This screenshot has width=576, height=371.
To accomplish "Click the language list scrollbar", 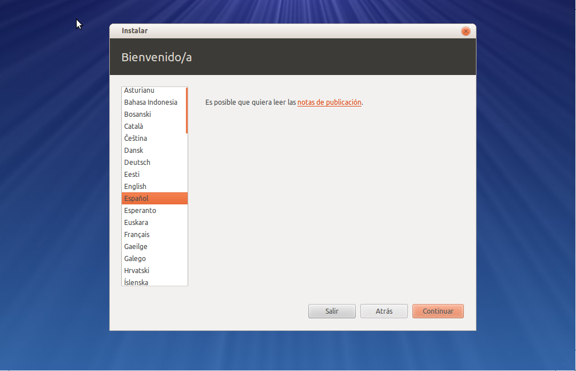I will [186, 110].
